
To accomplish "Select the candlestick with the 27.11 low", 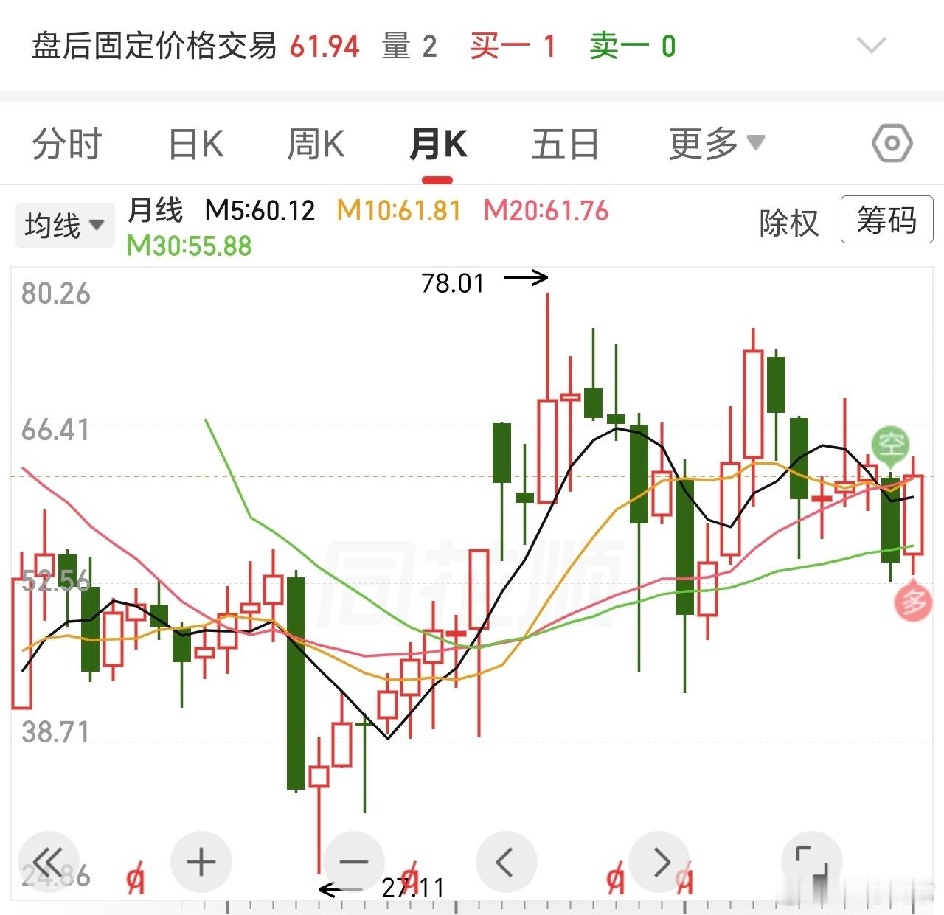I will pyautogui.click(x=319, y=804).
